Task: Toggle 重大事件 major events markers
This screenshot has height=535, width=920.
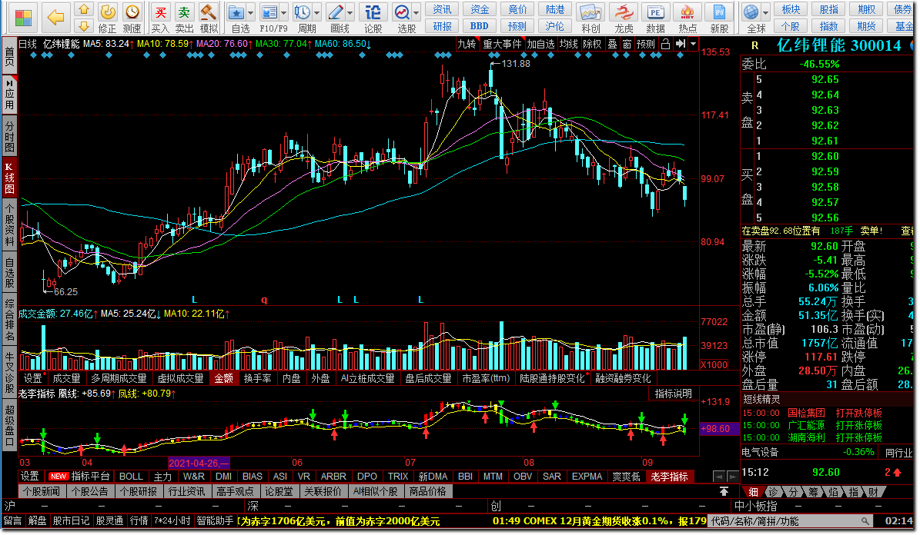Action: (x=502, y=44)
